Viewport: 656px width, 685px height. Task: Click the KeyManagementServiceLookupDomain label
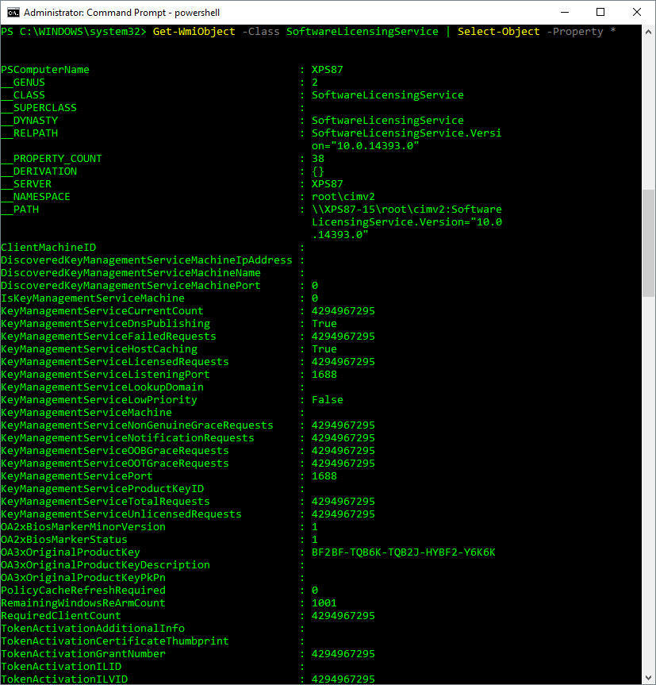point(102,387)
